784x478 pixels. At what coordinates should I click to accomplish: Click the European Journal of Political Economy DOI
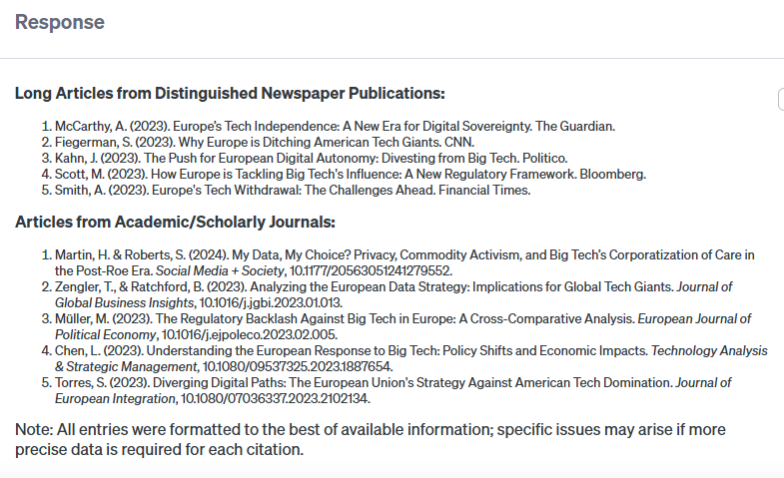(x=249, y=334)
